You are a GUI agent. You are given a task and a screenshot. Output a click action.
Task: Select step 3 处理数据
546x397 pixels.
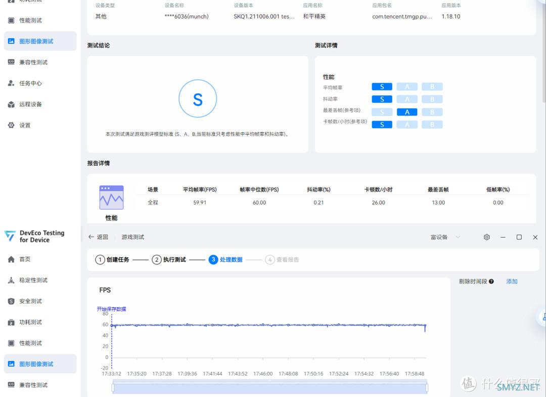(x=225, y=259)
